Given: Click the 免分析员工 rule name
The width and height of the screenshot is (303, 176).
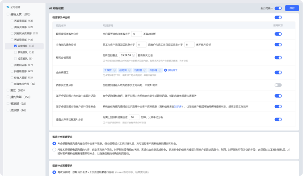Looking at the screenshot, I should tap(62, 73).
